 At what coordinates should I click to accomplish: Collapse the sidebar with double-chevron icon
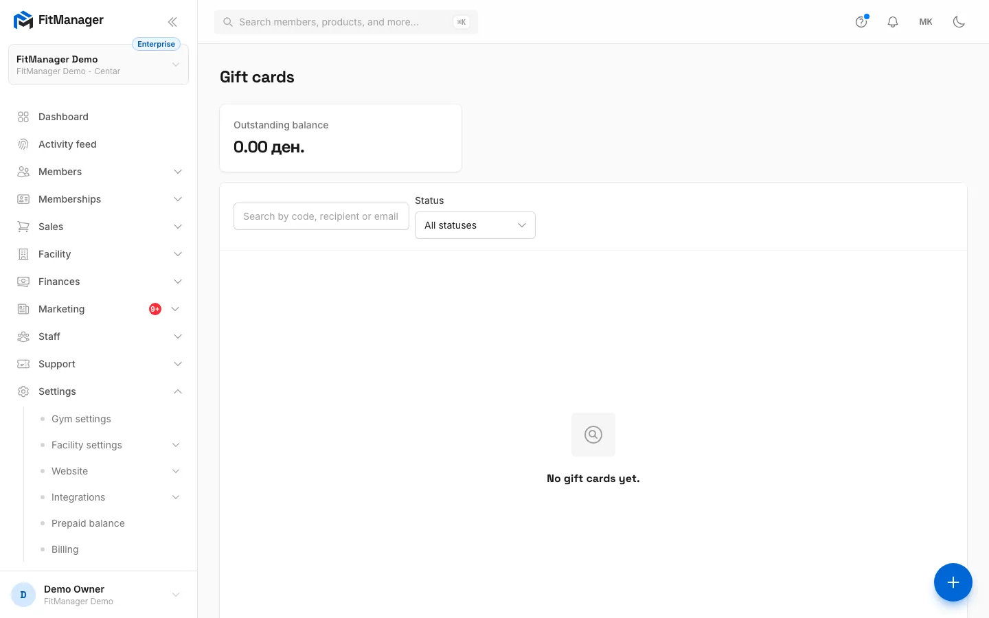172,22
